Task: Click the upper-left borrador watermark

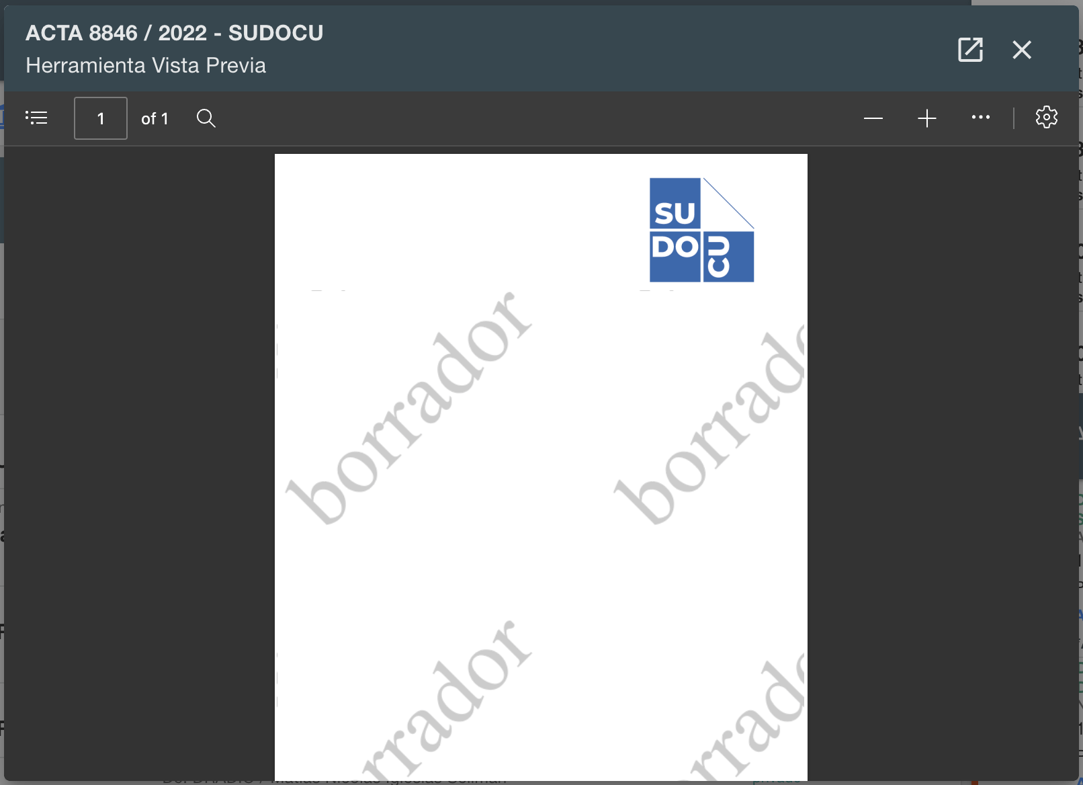Action: [x=409, y=408]
